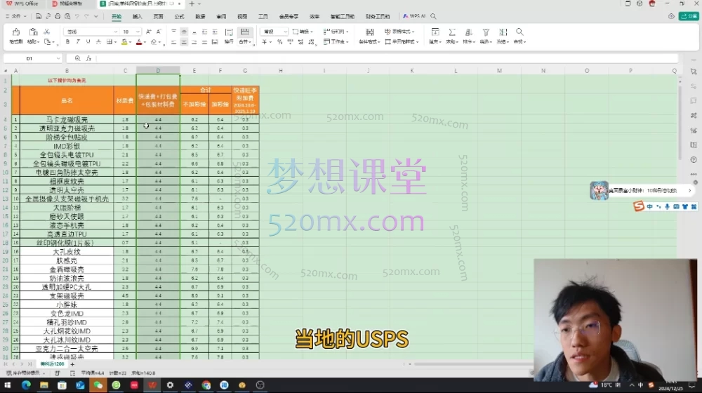
Task: Click the Cut scissors icon
Action: tap(46, 32)
